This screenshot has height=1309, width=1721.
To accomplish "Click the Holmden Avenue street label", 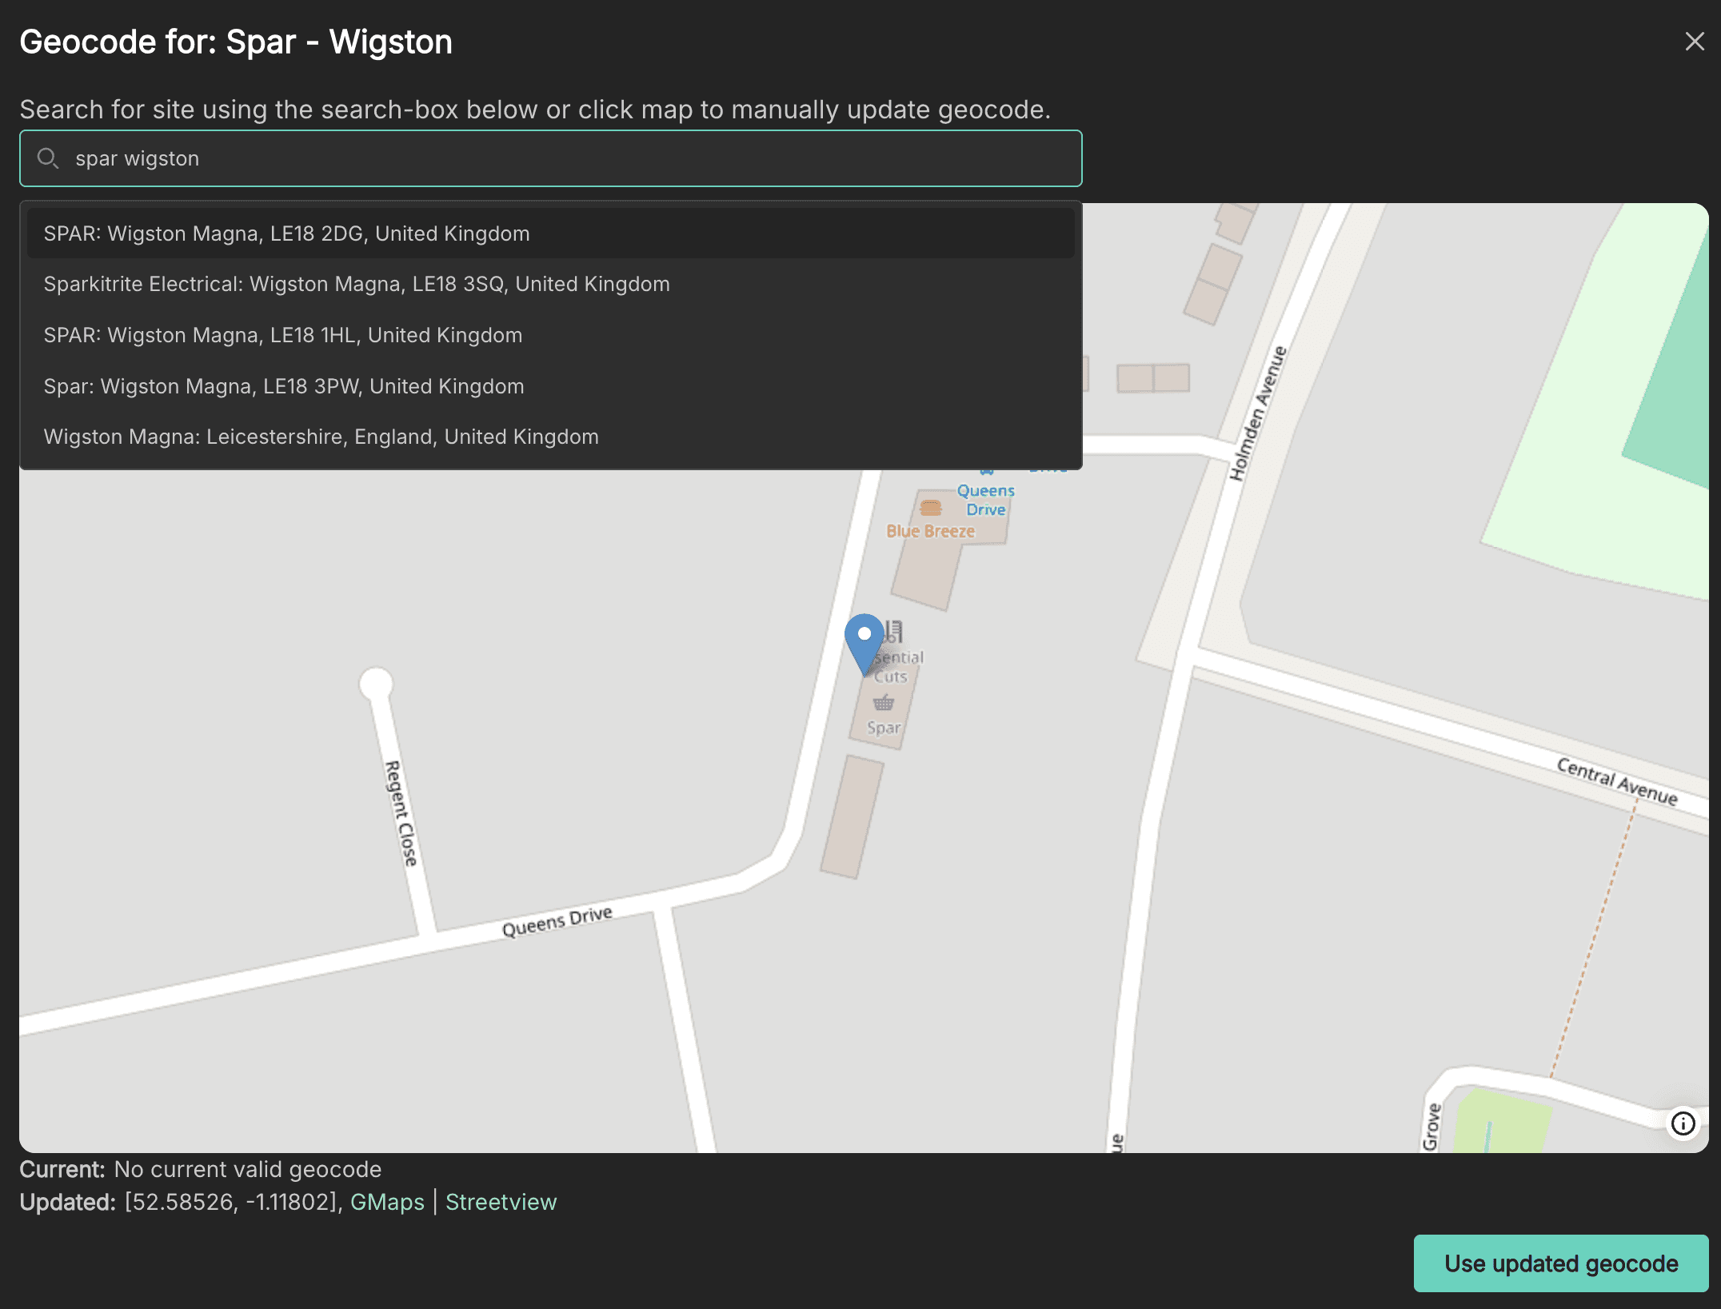I will point(1257,413).
